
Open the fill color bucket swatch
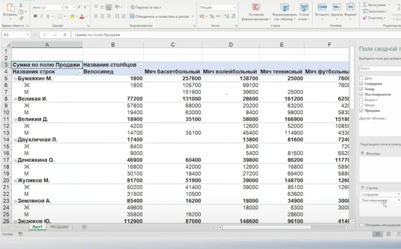(x=72, y=17)
